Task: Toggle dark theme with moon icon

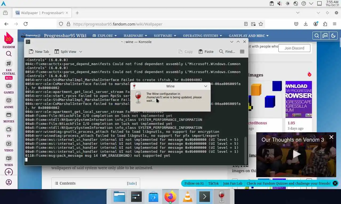Action: coord(333,36)
